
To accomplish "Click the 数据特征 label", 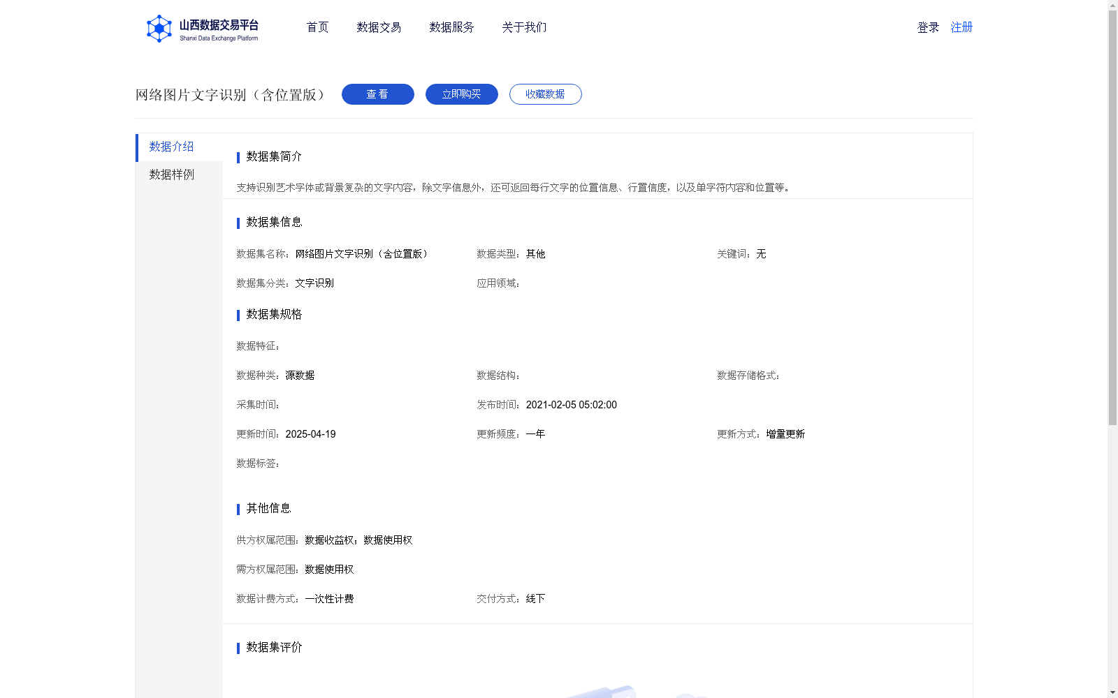I will click(x=258, y=346).
